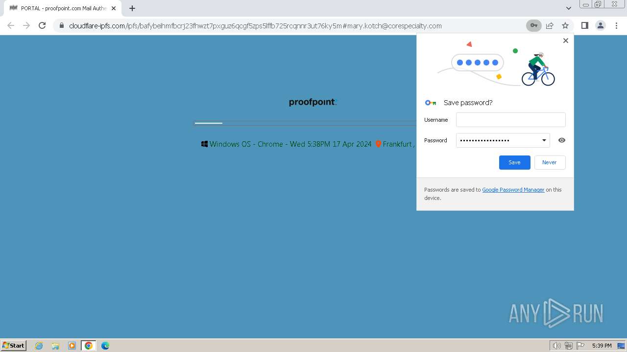The width and height of the screenshot is (627, 352).
Task: Click the 5:39 PM system clock
Action: pos(602,346)
